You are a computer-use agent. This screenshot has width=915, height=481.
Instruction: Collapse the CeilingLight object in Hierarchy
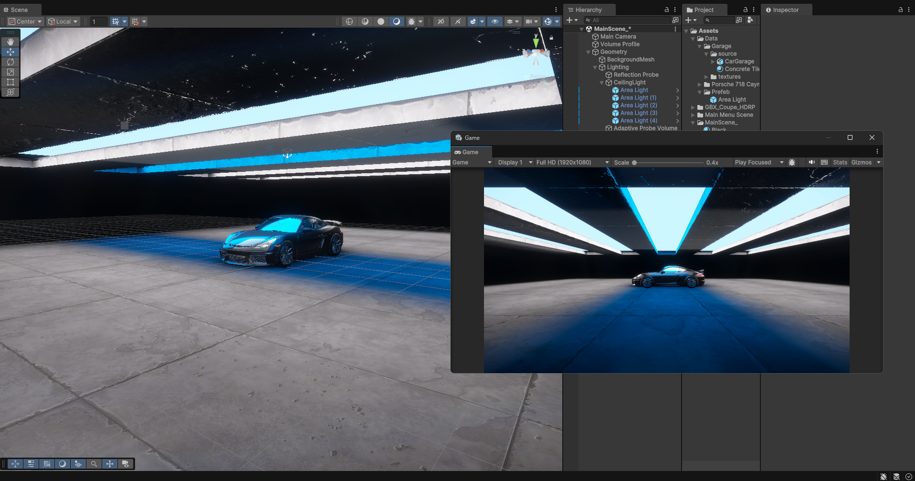601,83
